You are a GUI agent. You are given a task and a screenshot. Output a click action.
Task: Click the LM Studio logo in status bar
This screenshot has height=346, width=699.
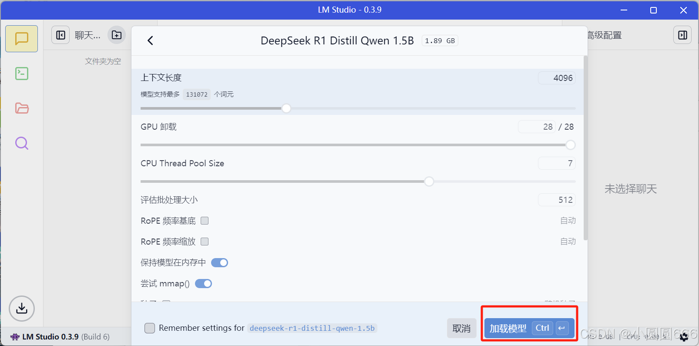point(15,337)
